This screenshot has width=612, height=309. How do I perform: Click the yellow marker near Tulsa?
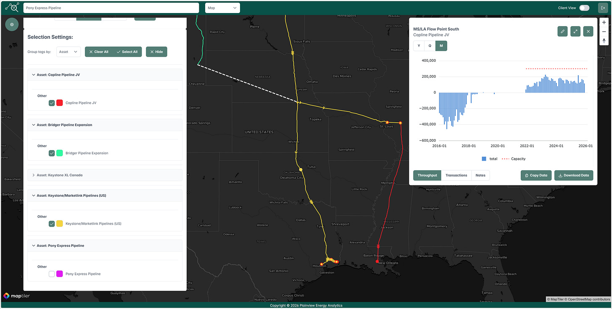click(x=301, y=169)
